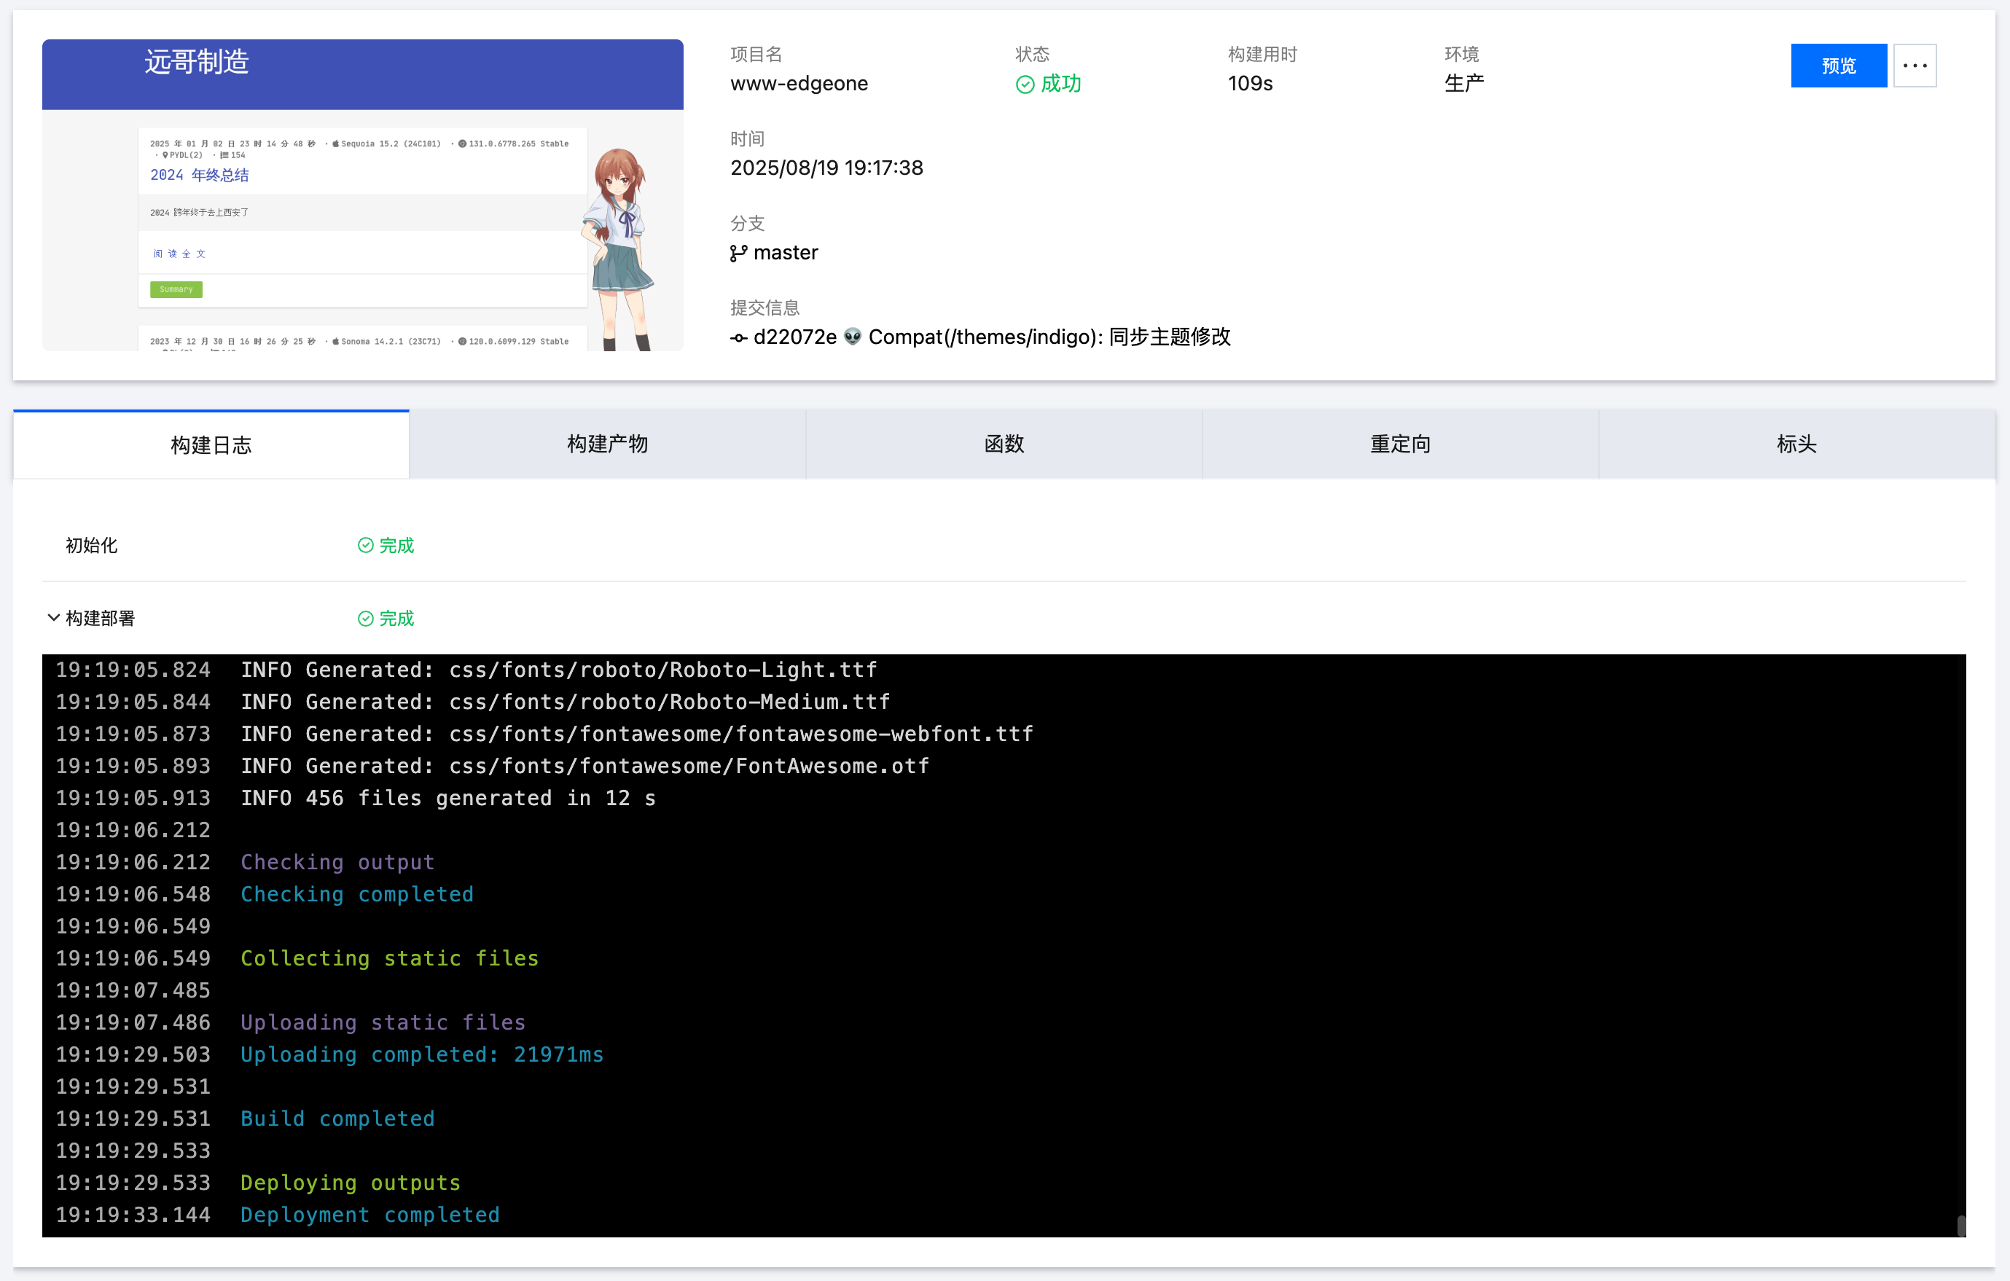Image resolution: width=2010 pixels, height=1281 pixels.
Task: Click the blue 预览 button
Action: click(1838, 65)
